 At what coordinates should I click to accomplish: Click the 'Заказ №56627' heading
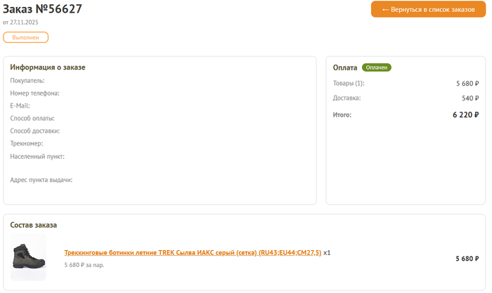pyautogui.click(x=42, y=9)
